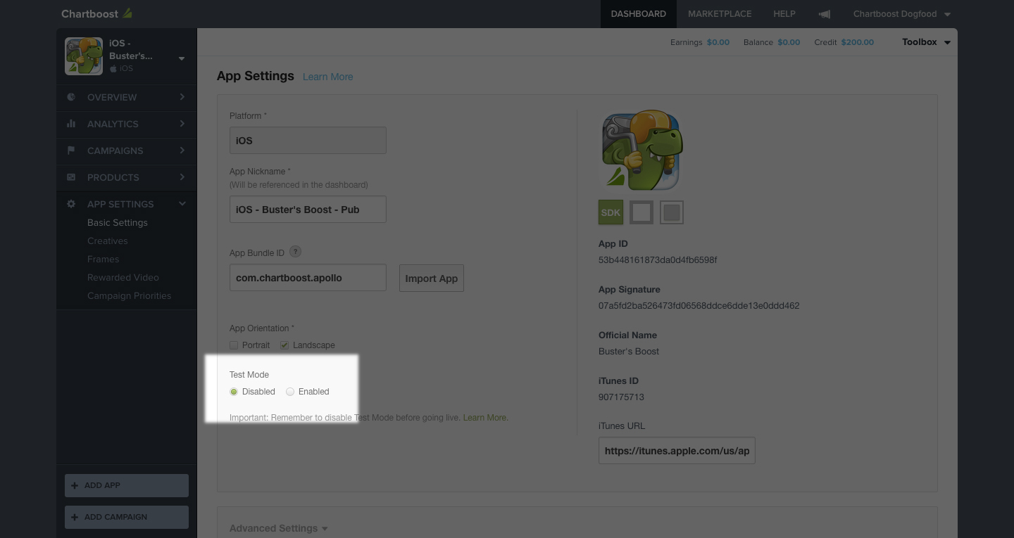Open the Chartboost Dogfood account menu
The width and height of the screenshot is (1014, 538).
point(901,14)
